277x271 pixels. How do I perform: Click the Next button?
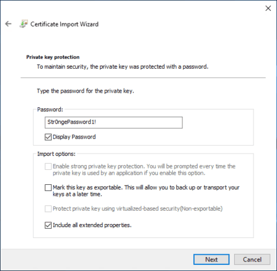click(x=211, y=260)
